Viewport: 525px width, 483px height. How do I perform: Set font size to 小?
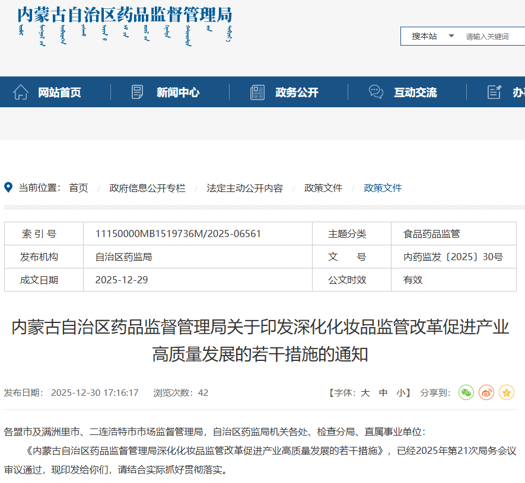point(401,392)
